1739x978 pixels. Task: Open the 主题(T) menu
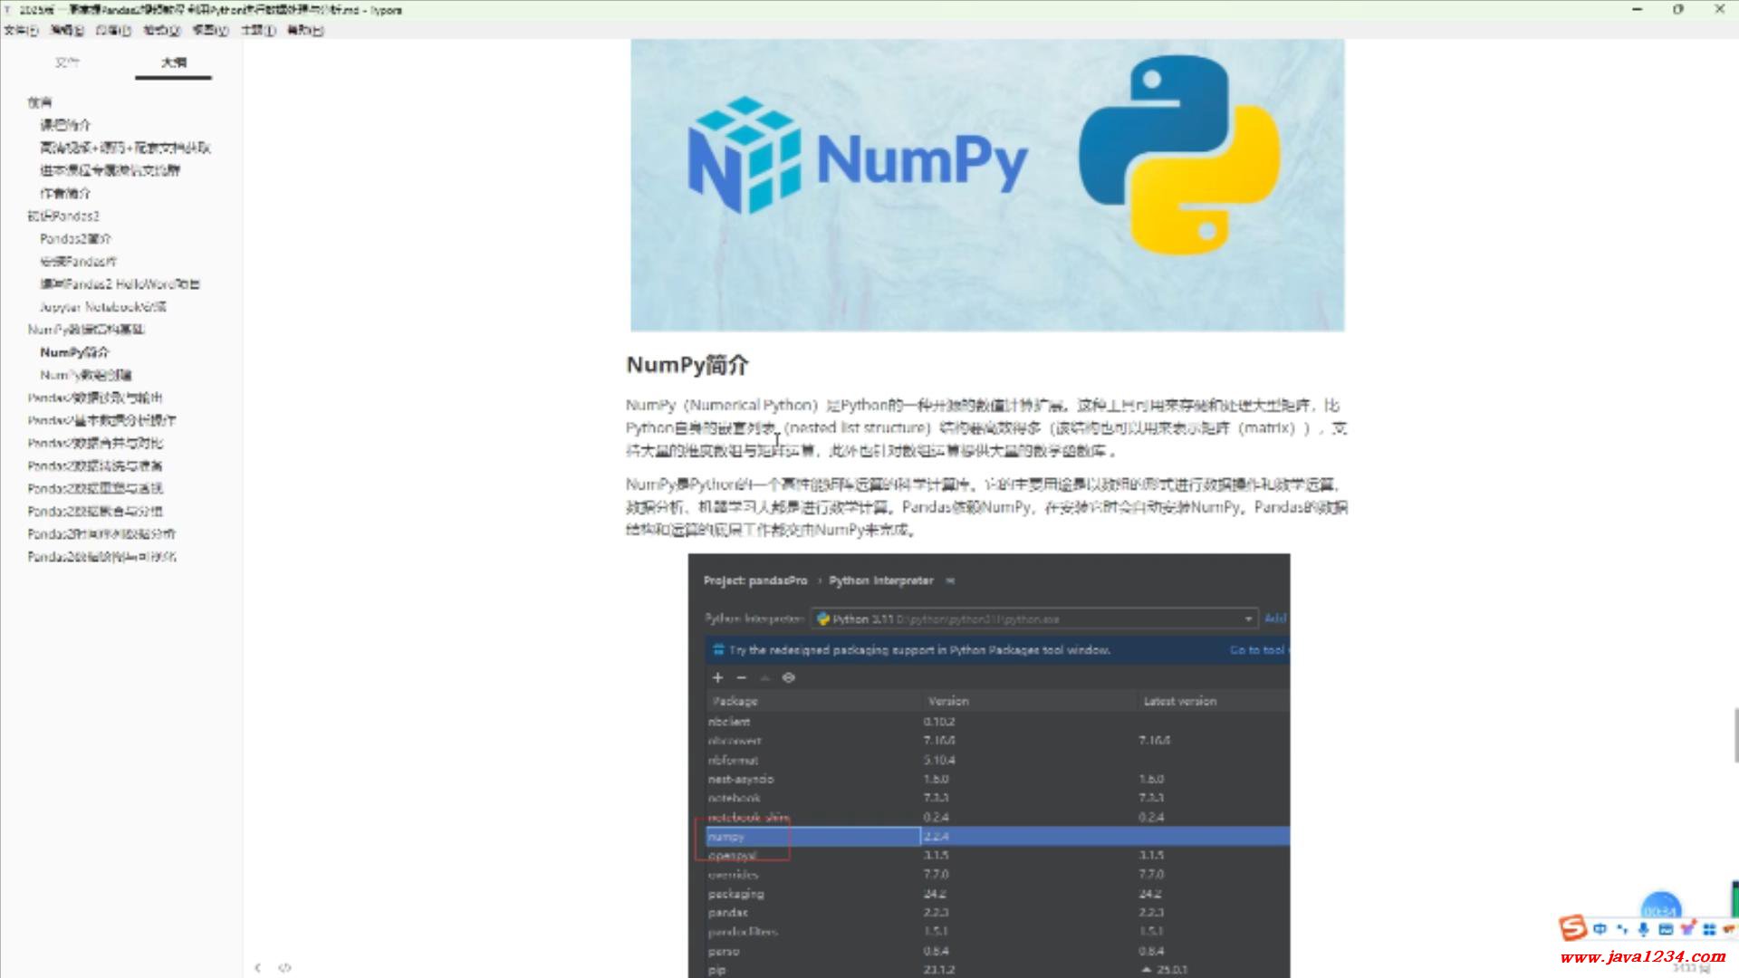(x=258, y=30)
